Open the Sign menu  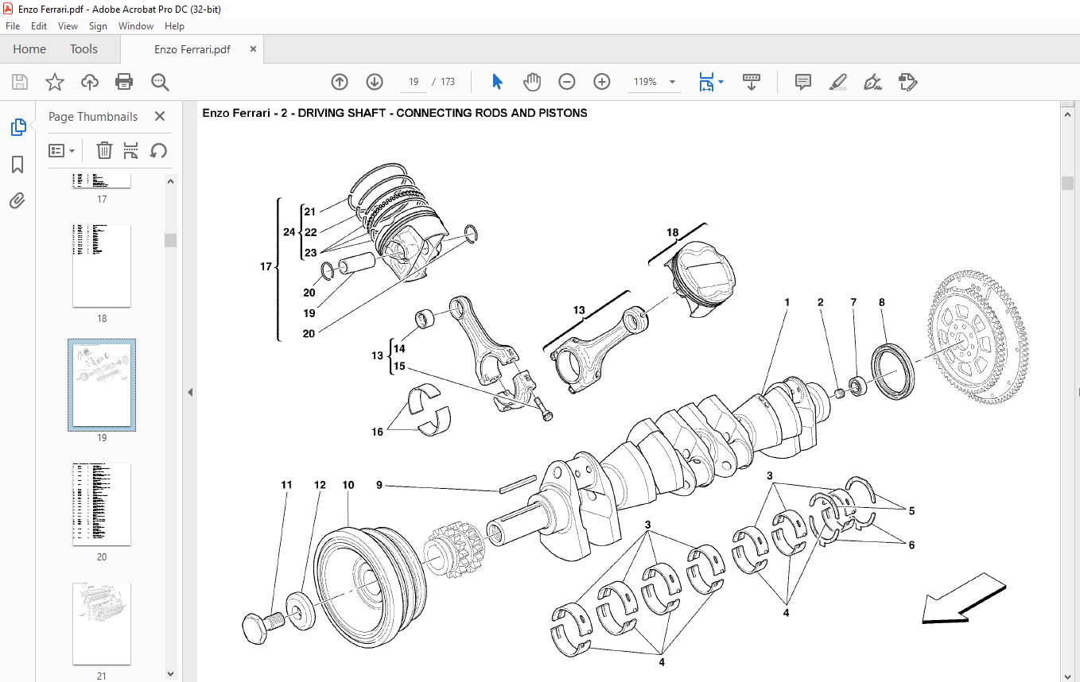(98, 26)
